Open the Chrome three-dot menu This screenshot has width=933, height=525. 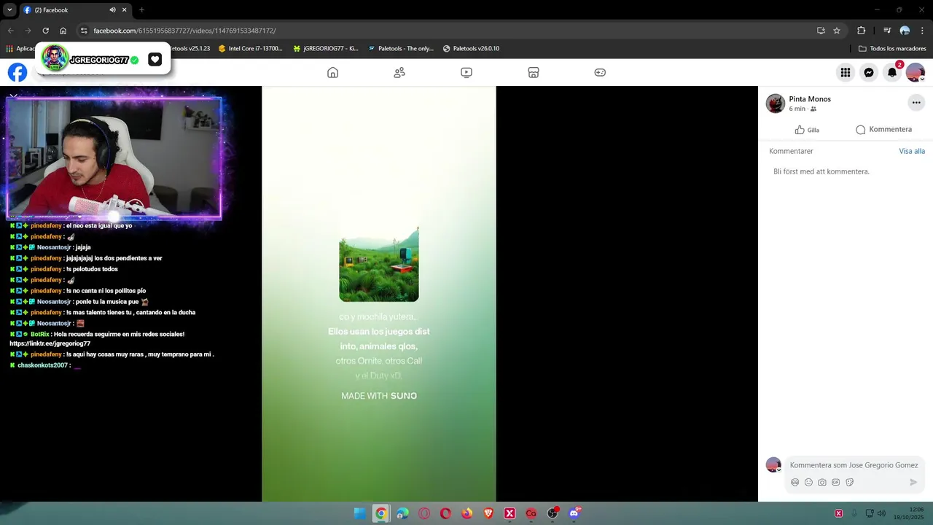pyautogui.click(x=923, y=31)
